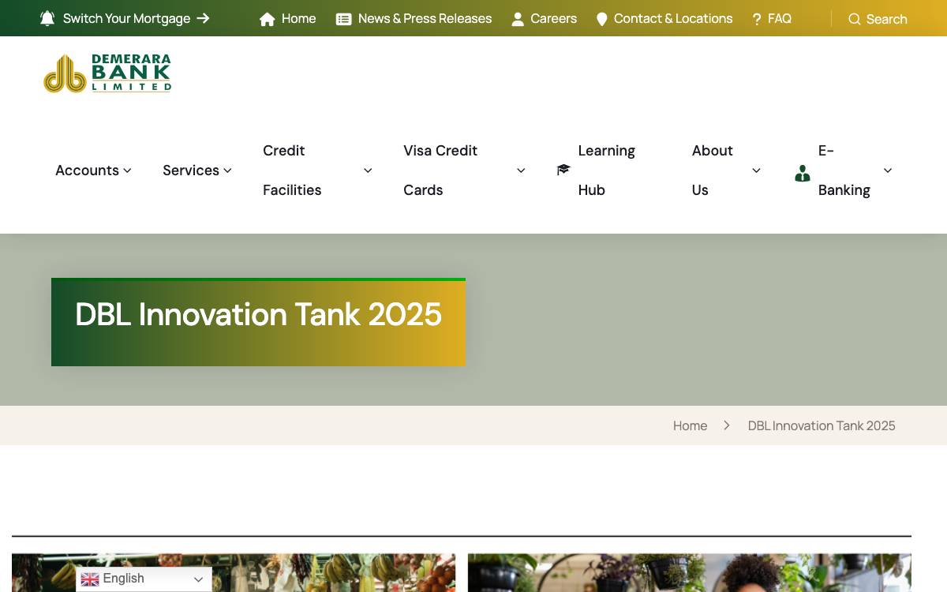Image resolution: width=947 pixels, height=592 pixels.
Task: Go to Home in top bar
Action: [x=298, y=18]
